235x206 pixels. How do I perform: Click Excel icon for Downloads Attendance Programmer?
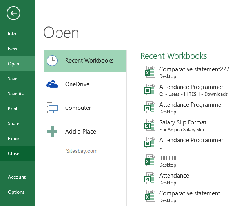coord(150,89)
